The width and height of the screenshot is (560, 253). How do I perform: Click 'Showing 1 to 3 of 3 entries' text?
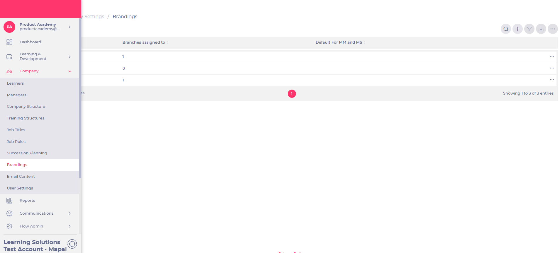pyautogui.click(x=528, y=93)
